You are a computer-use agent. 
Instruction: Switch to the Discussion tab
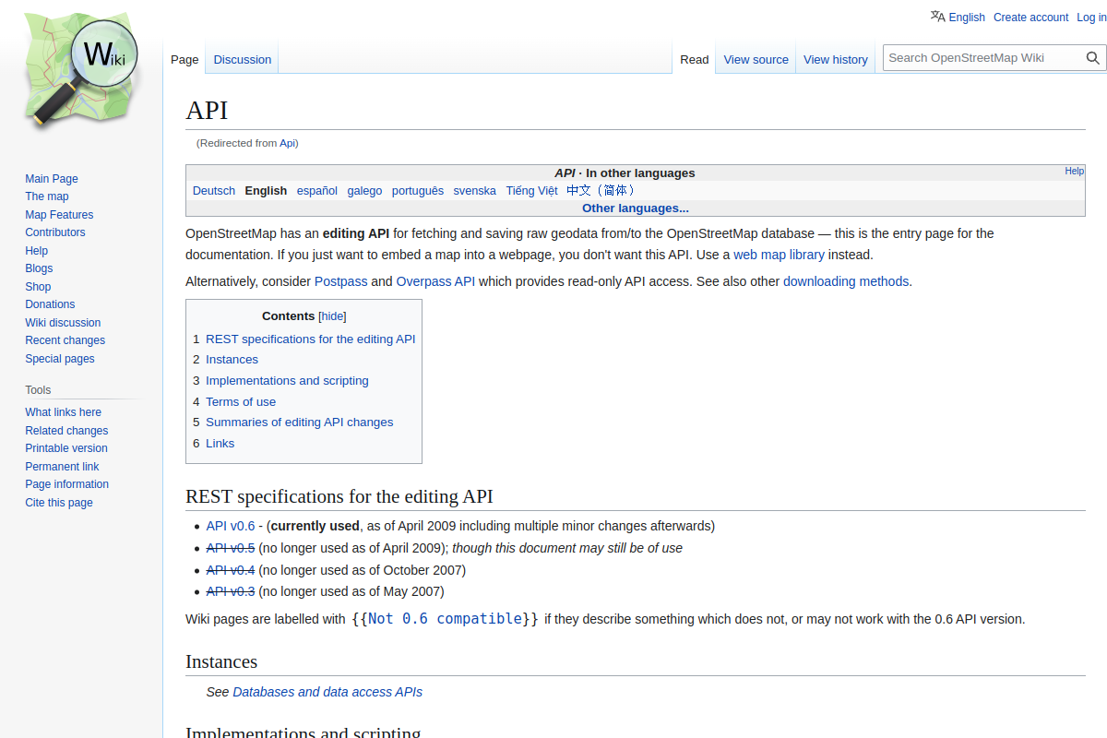click(x=243, y=59)
